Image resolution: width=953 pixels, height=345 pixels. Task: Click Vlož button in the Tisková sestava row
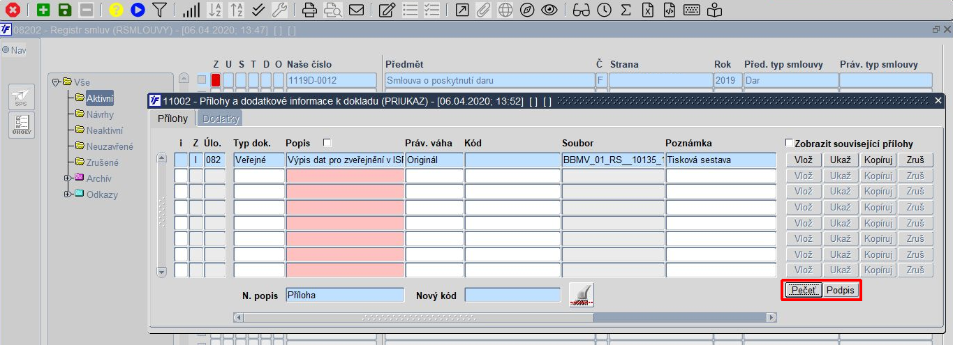pyautogui.click(x=804, y=160)
